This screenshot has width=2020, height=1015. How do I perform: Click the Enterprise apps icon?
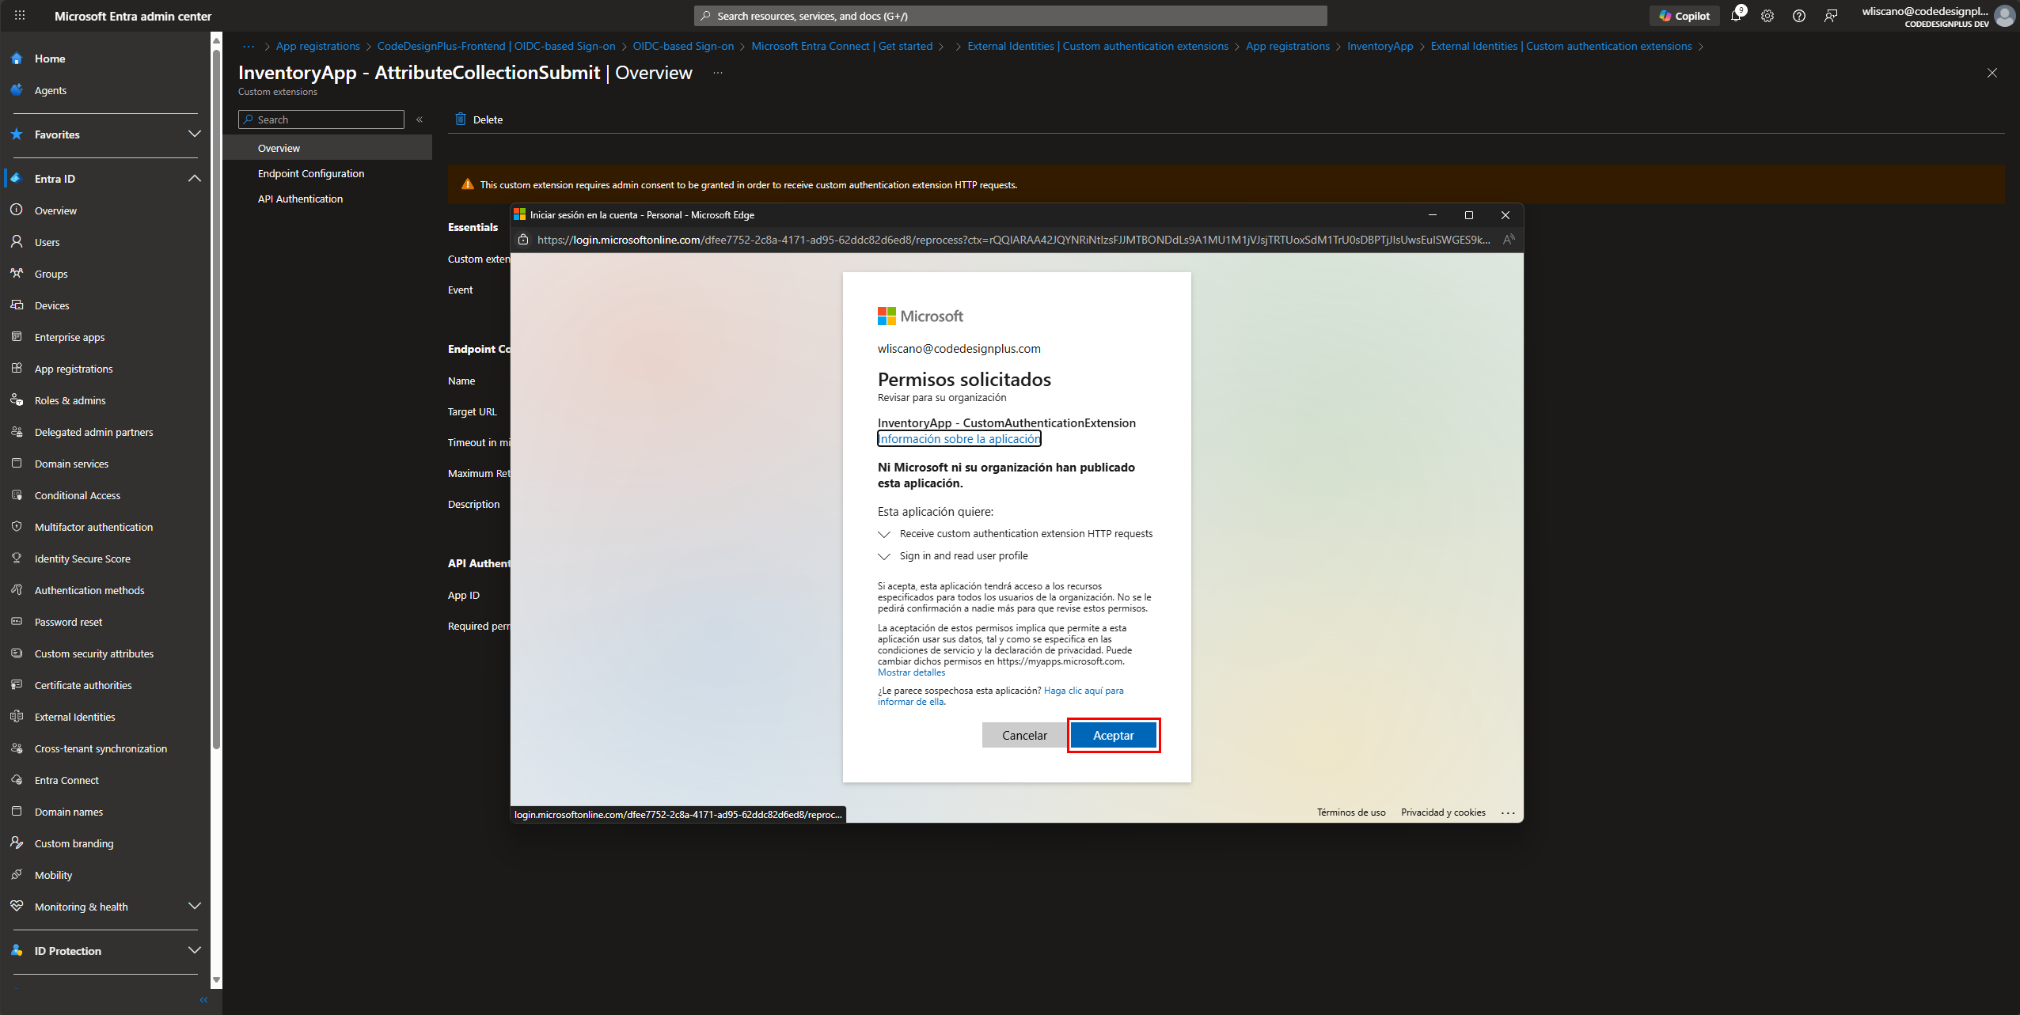[x=17, y=337]
